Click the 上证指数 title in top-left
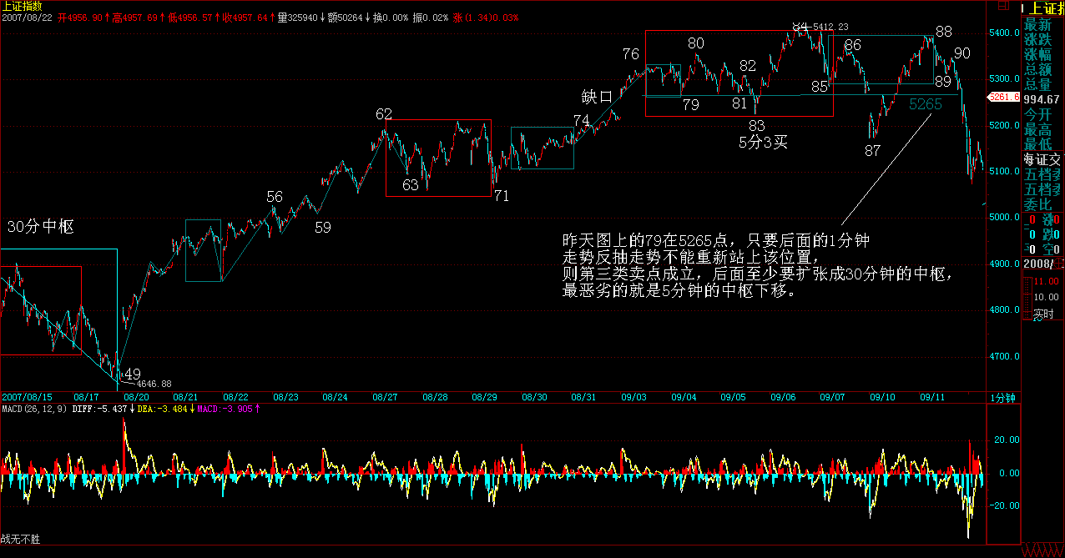 click(x=22, y=6)
